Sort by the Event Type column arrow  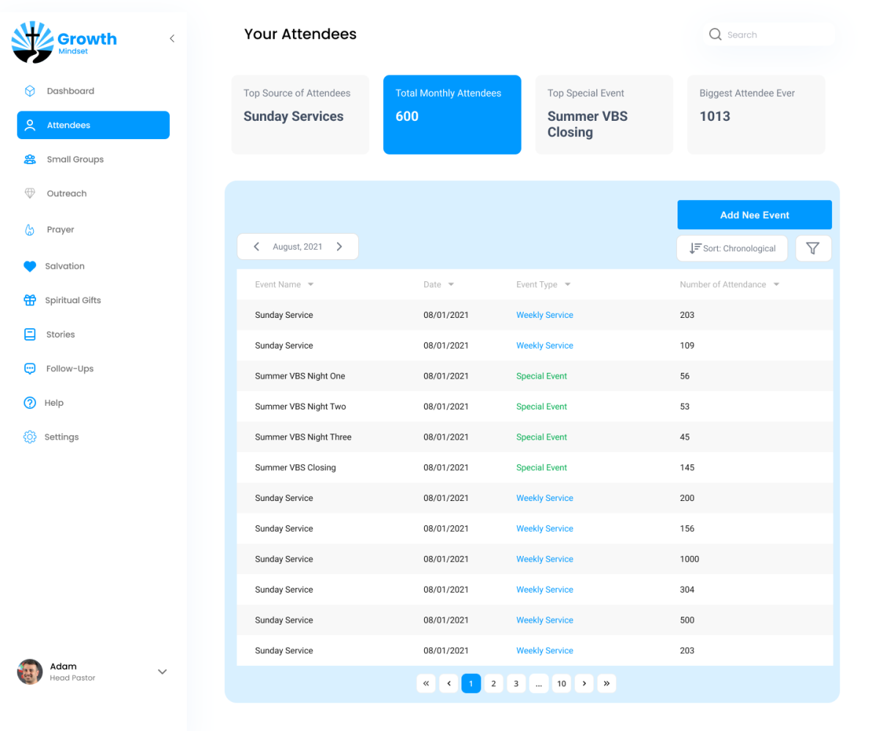point(568,285)
